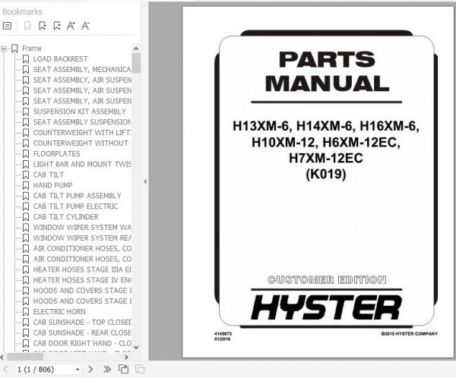
Task: Jump to the last page
Action: [107, 370]
